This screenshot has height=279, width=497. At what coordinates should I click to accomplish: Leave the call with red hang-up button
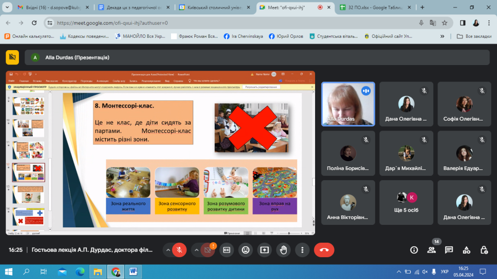(324, 250)
